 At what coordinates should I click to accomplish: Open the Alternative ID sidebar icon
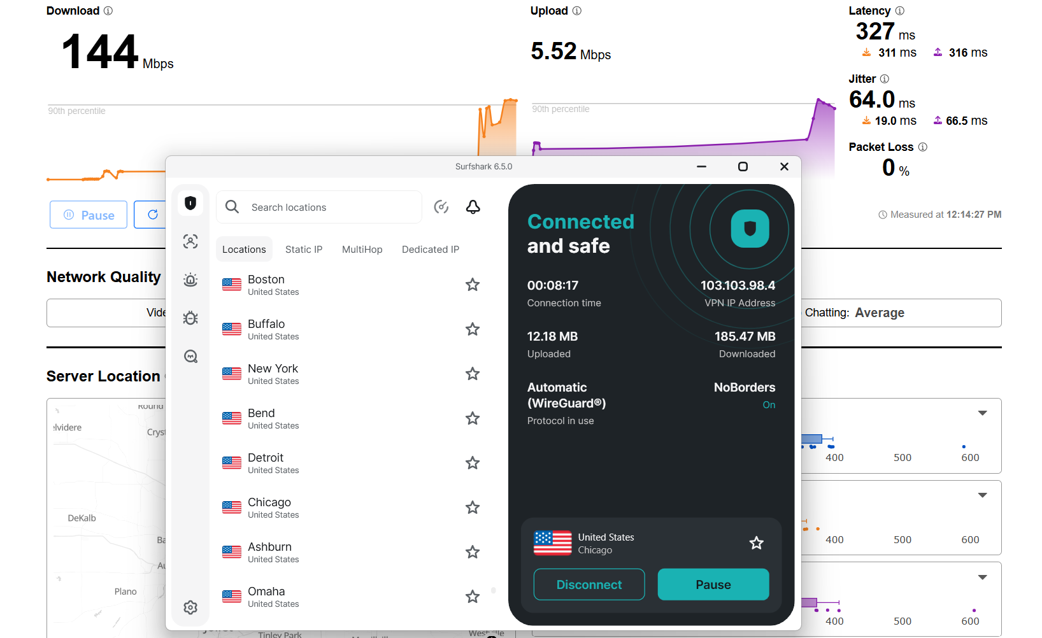pos(190,241)
